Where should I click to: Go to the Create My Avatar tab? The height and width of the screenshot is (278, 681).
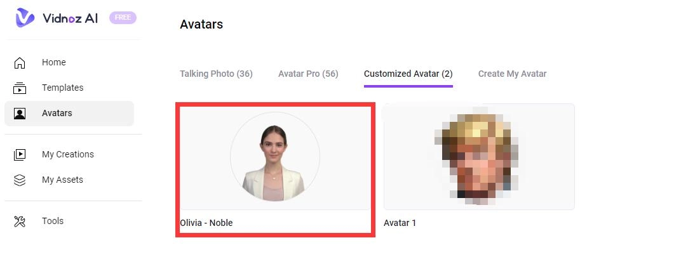pos(512,74)
